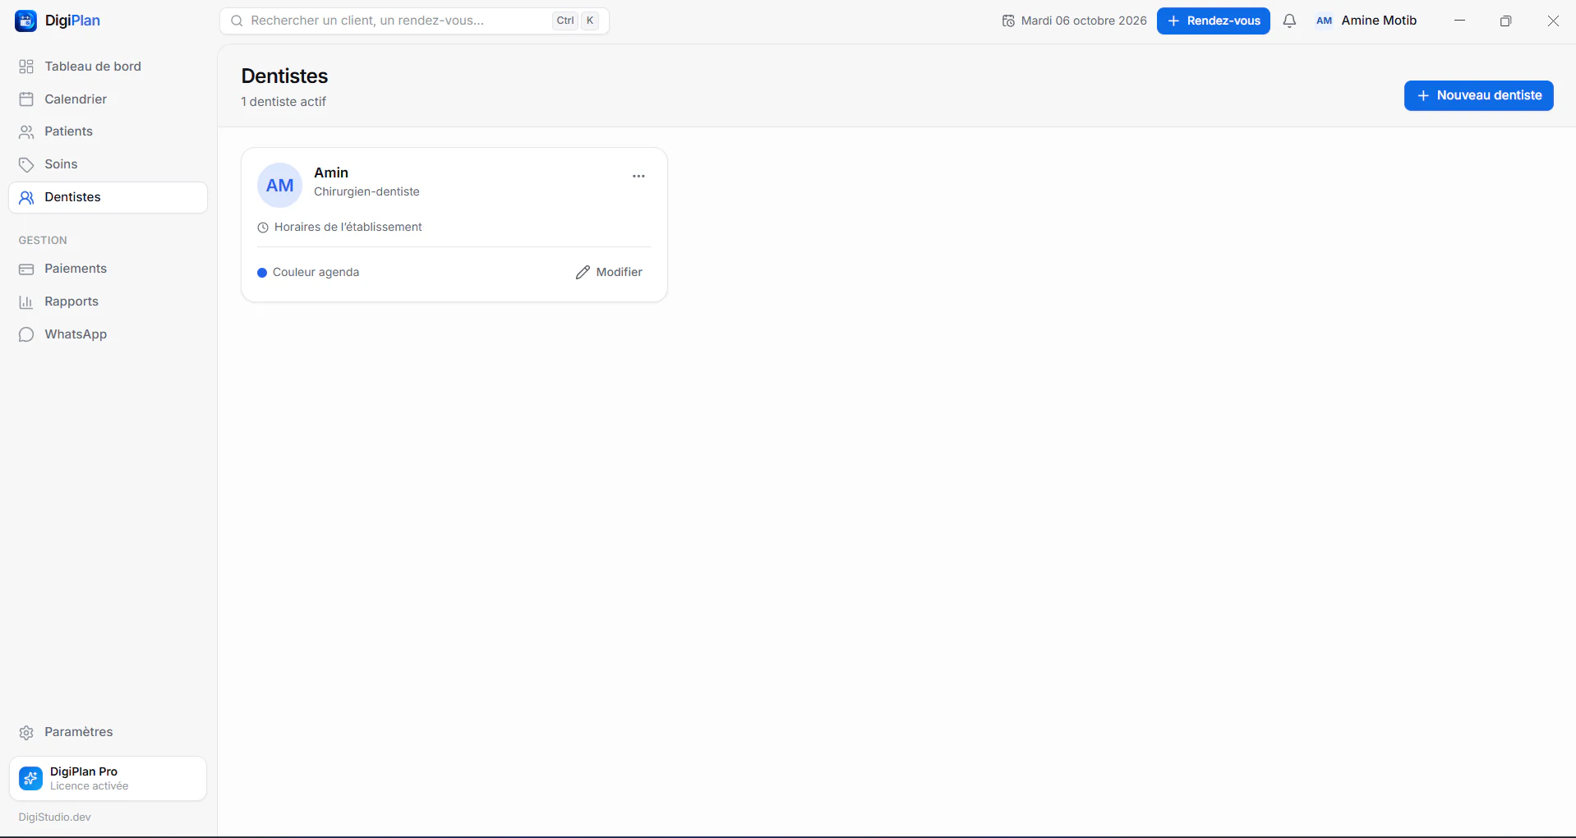Click the DigiPlan Pro license card
This screenshot has width=1576, height=838.
tap(108, 778)
